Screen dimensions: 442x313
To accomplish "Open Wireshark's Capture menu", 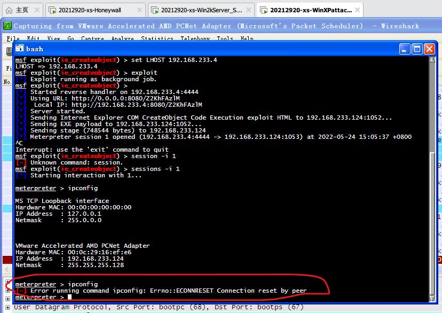I will pyautogui.click(x=92, y=38).
